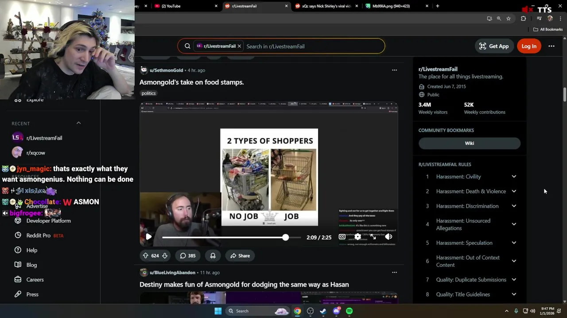Open Developer Platform sidebar link

tap(48, 221)
